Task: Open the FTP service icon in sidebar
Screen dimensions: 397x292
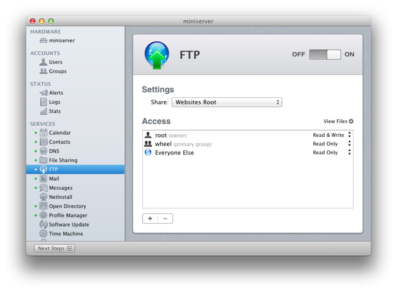Action: pyautogui.click(x=44, y=169)
